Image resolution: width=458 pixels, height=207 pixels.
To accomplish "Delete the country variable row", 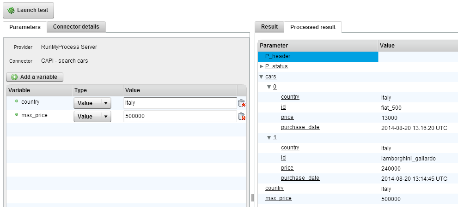I will click(241, 103).
